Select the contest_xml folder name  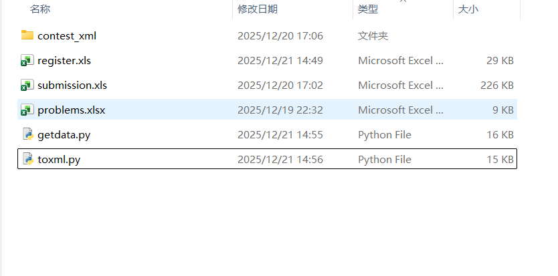pos(67,35)
